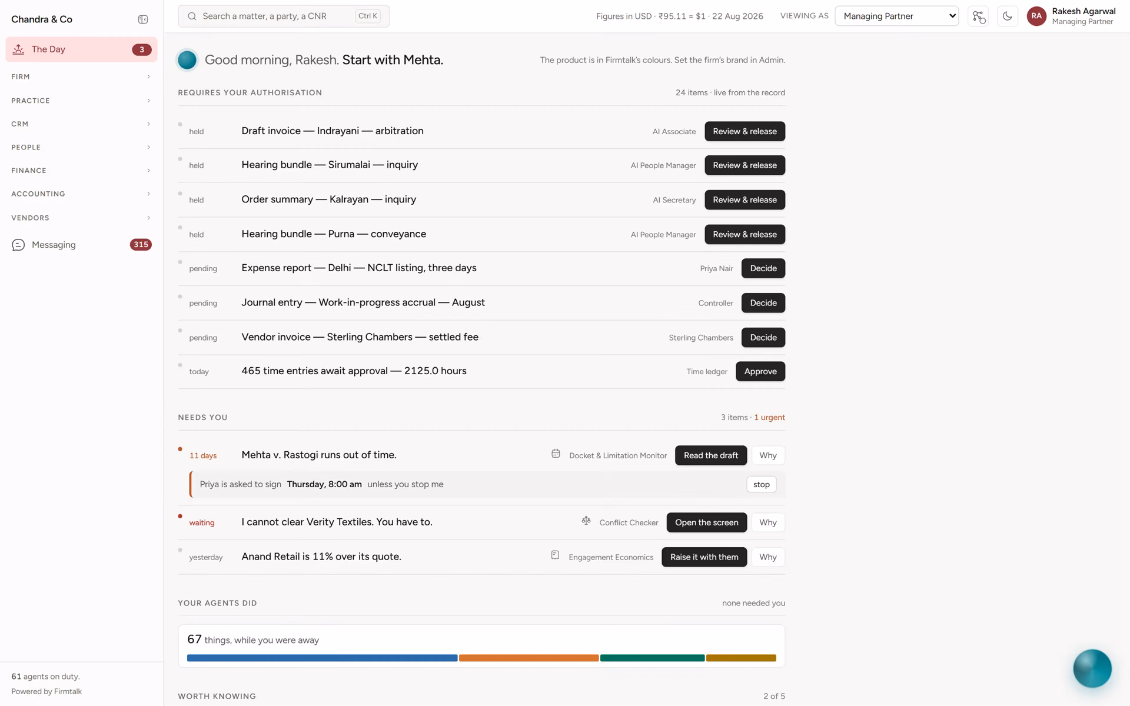Click the blue segment of the agents bar
The height and width of the screenshot is (706, 1130).
pyautogui.click(x=322, y=658)
